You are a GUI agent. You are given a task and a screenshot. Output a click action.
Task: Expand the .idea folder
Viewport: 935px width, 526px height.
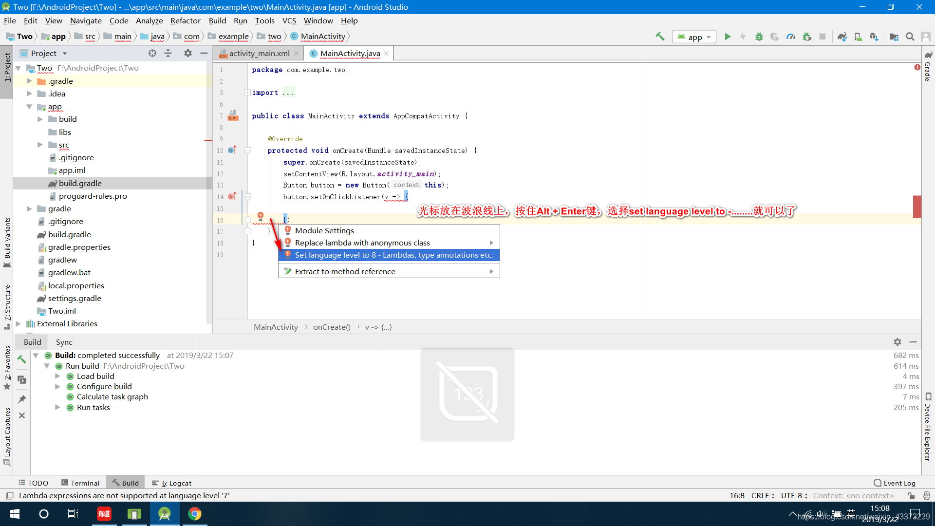click(29, 94)
